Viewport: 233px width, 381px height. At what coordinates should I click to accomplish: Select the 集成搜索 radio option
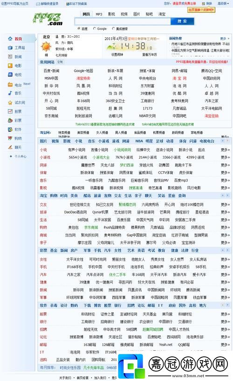pos(113,28)
